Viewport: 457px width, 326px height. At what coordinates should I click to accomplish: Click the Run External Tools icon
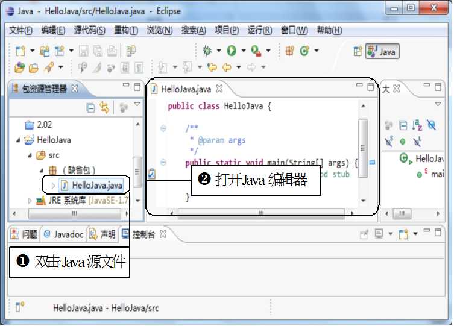click(256, 51)
